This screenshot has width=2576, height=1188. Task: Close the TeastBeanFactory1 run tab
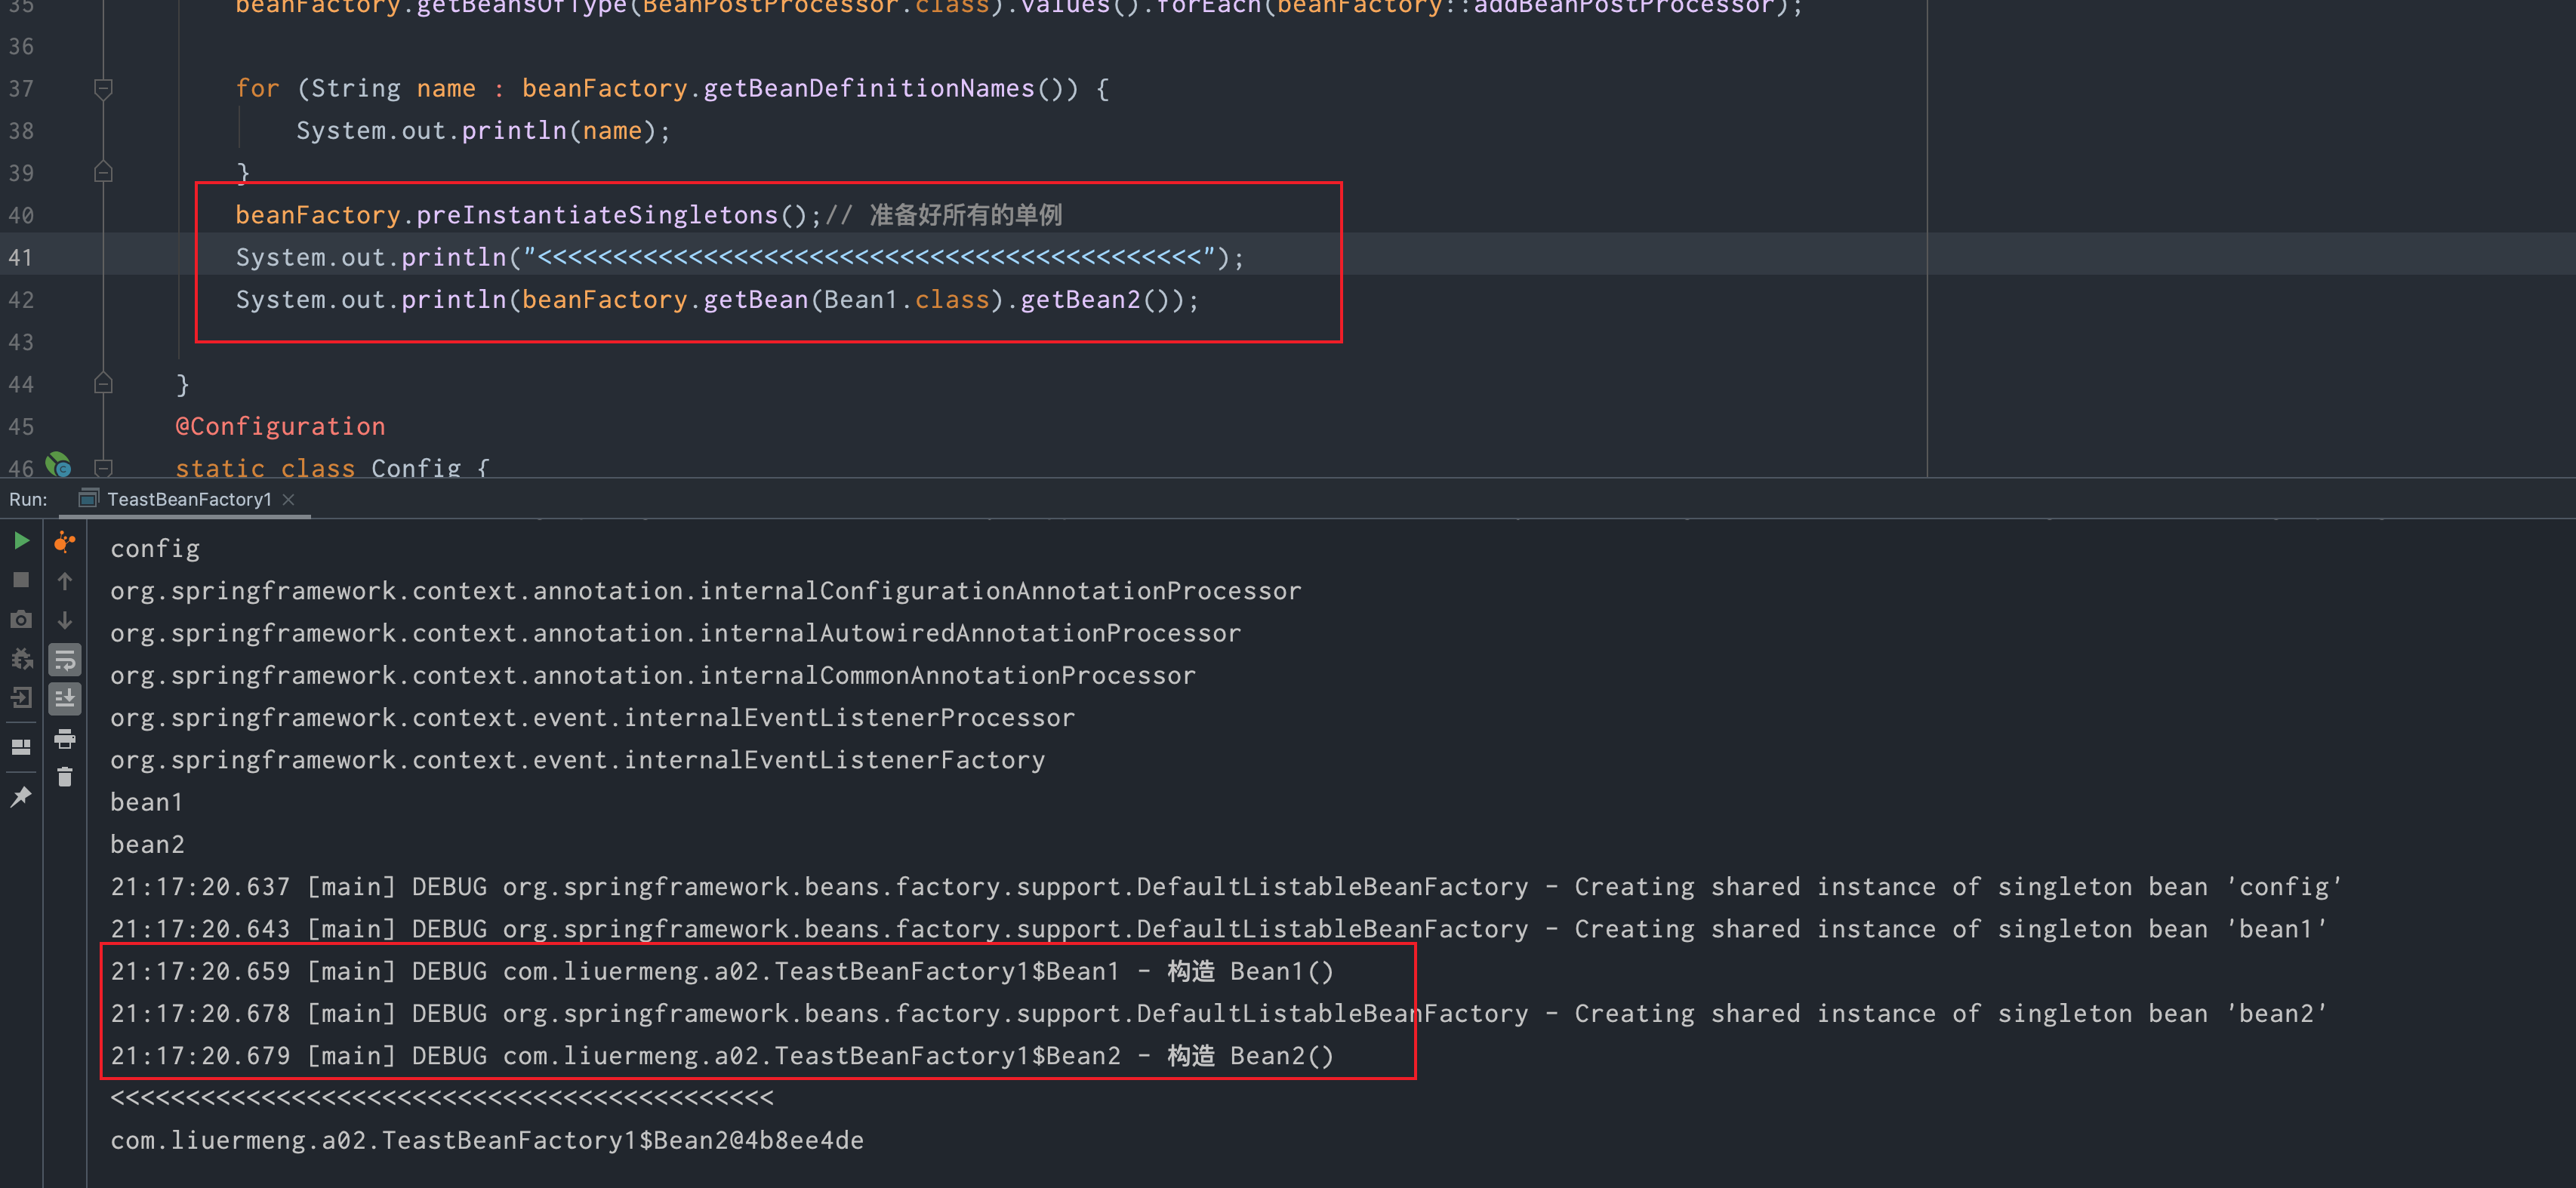(x=289, y=499)
